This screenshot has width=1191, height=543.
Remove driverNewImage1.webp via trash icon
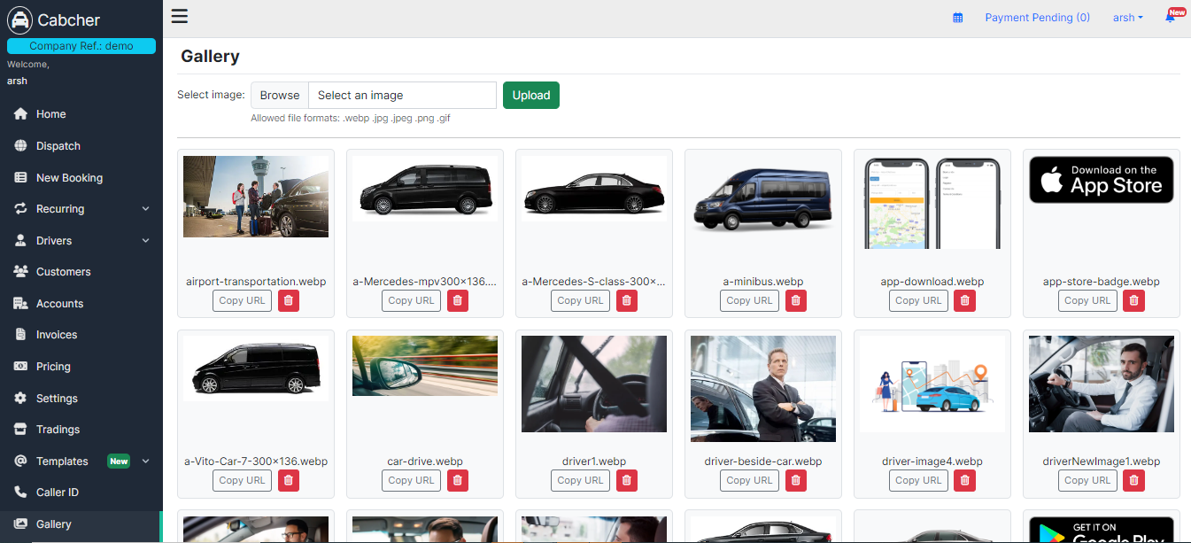[1134, 481]
